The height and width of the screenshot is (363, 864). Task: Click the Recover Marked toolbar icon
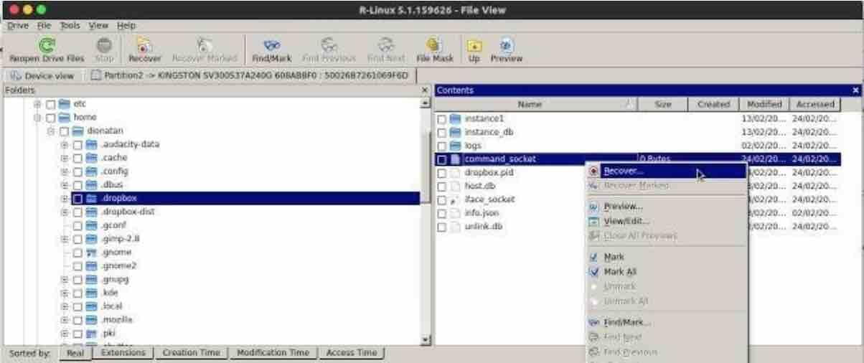(x=204, y=46)
